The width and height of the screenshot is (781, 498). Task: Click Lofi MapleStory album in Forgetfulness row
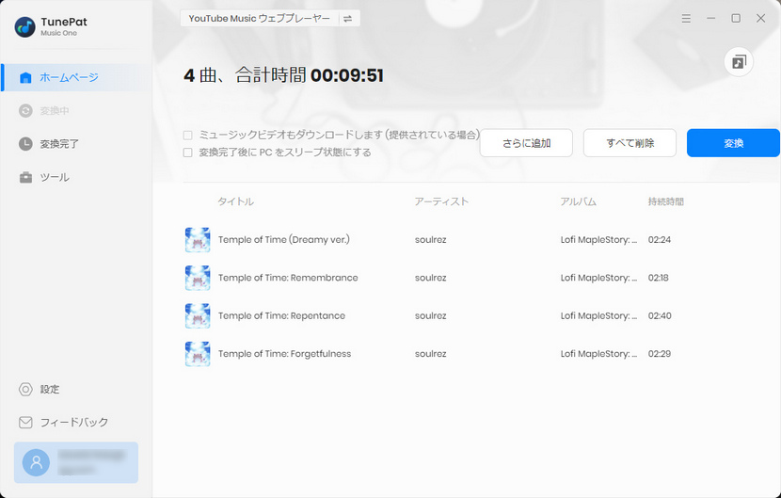(x=598, y=354)
